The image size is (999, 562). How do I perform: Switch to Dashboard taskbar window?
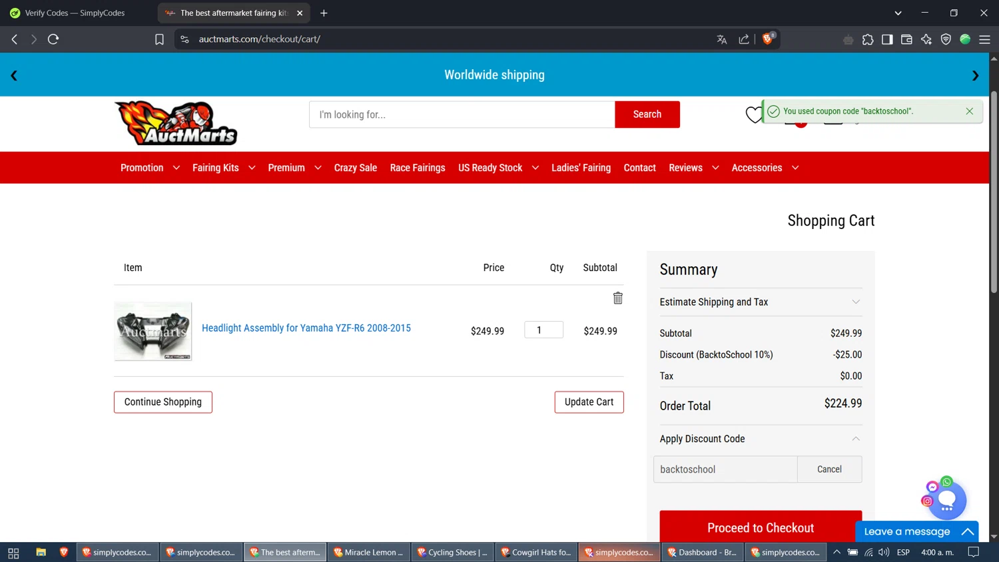click(703, 552)
